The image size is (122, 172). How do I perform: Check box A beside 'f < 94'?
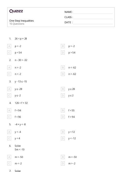(9, 110)
